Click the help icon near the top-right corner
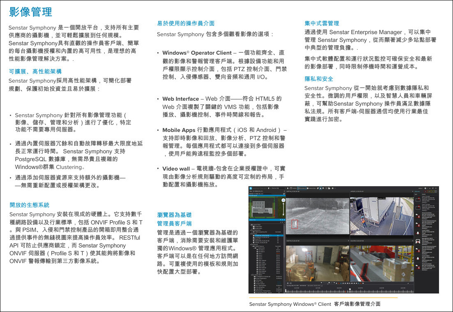Screen dimensions: 453x312 click(x=425, y=188)
